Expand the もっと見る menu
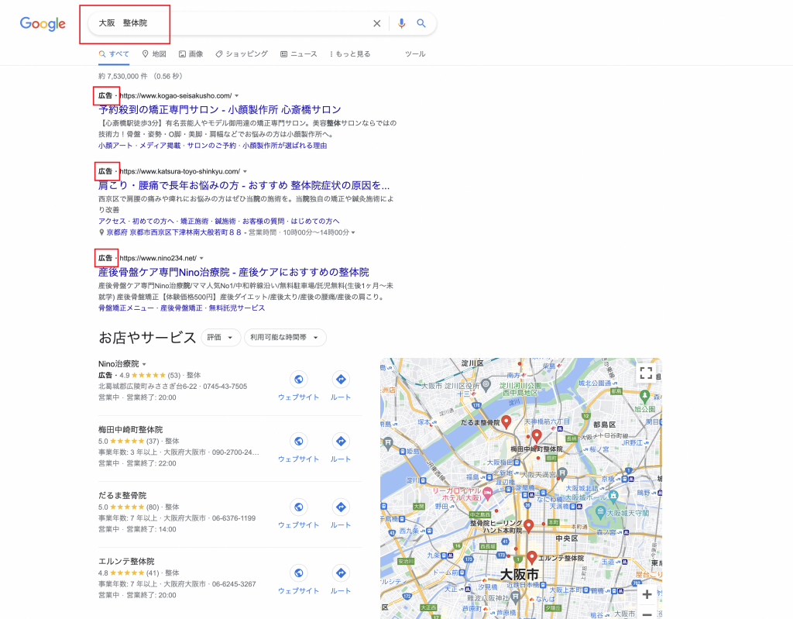The width and height of the screenshot is (793, 619). (350, 53)
